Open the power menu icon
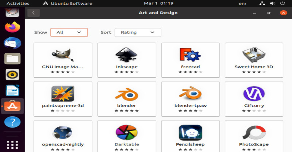The height and width of the screenshot is (152, 292). pos(283,3)
